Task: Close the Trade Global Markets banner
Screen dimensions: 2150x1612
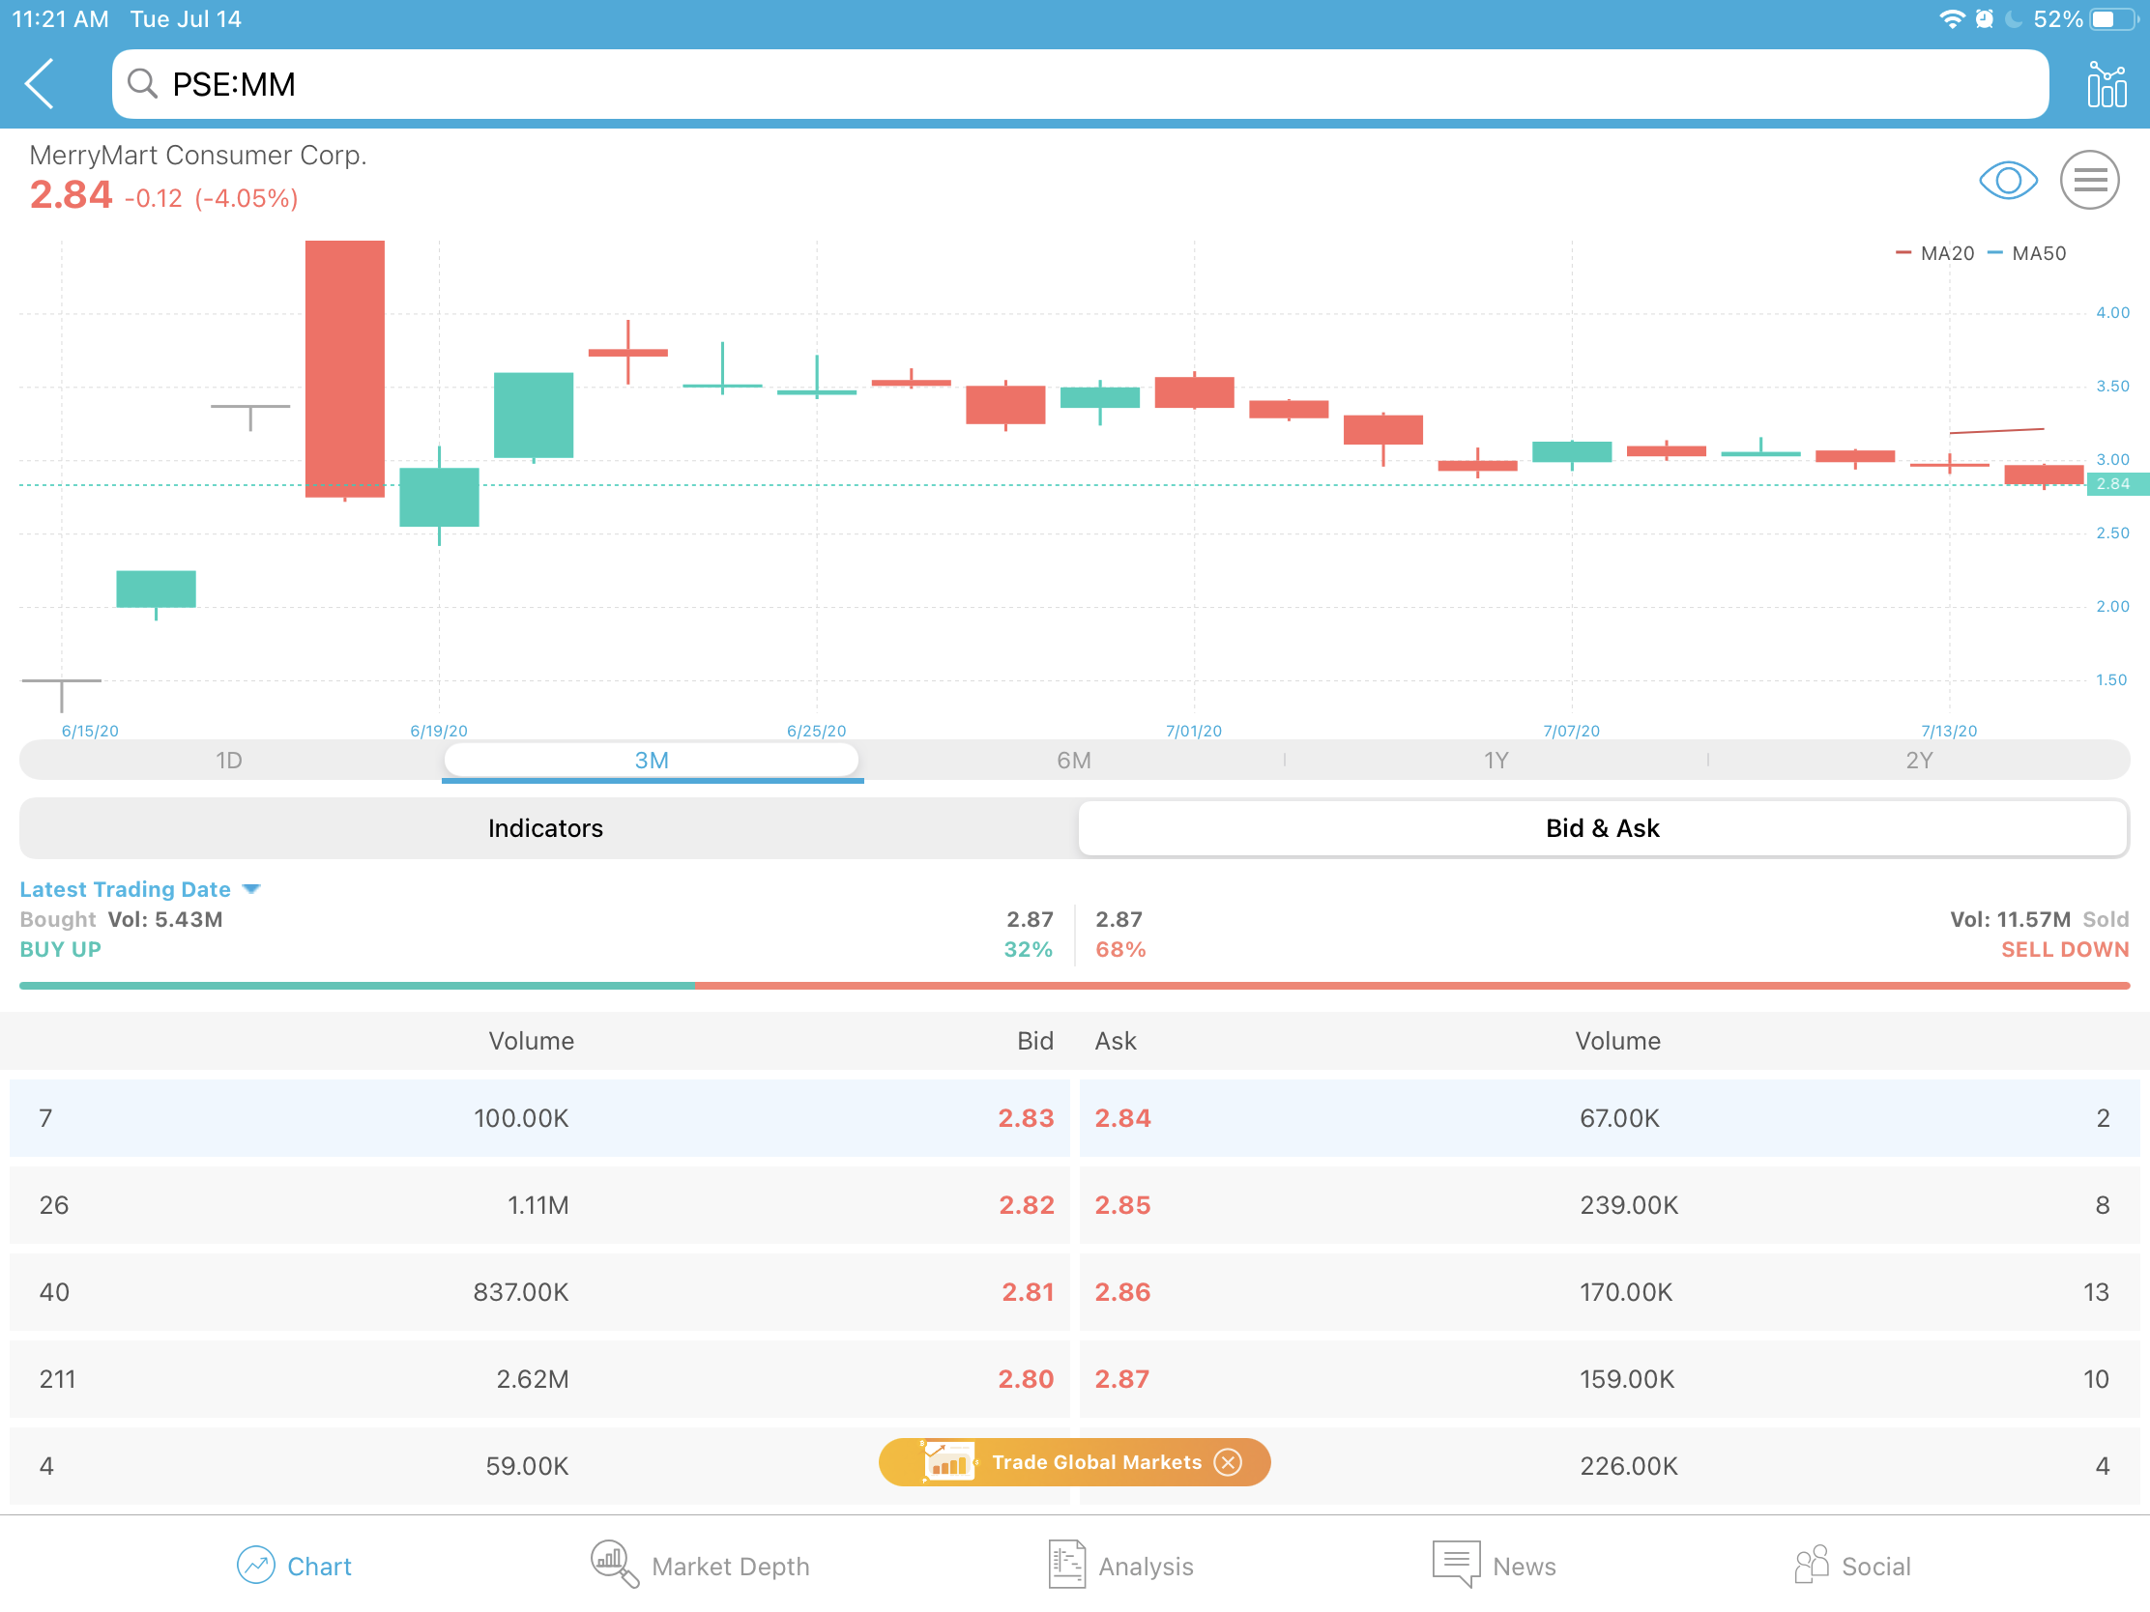Action: pyautogui.click(x=1228, y=1462)
